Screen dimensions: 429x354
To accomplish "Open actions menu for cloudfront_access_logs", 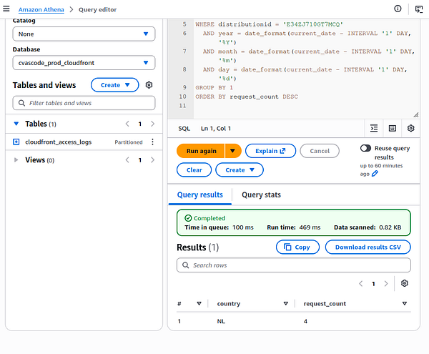I will point(152,142).
